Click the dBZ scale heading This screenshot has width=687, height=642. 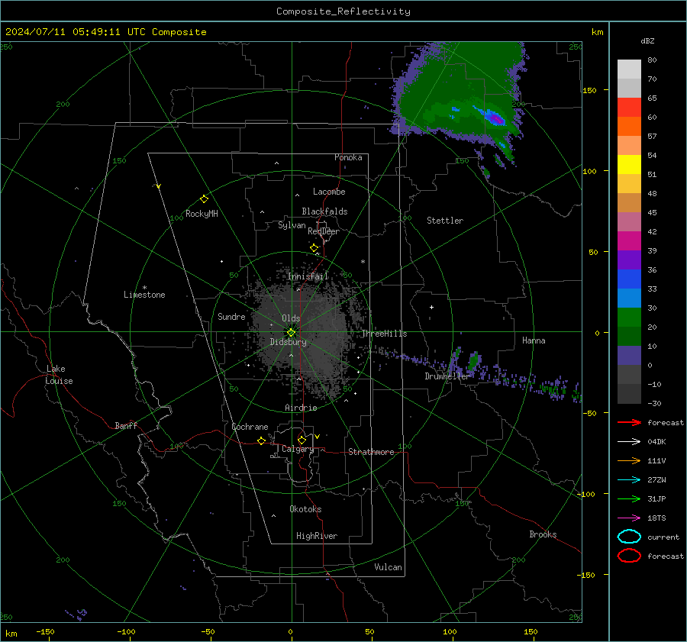(x=647, y=40)
